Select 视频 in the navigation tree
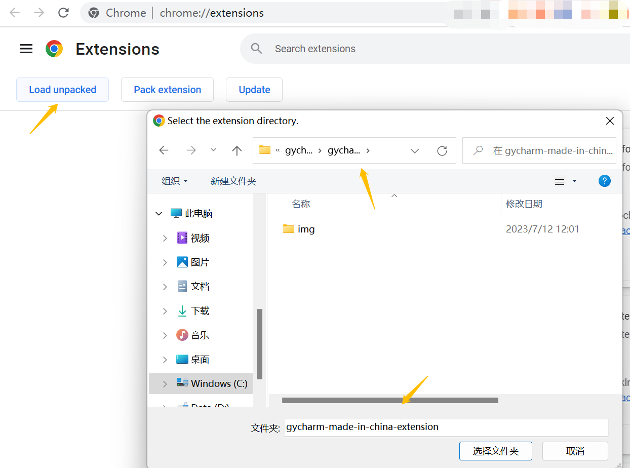 (200, 238)
